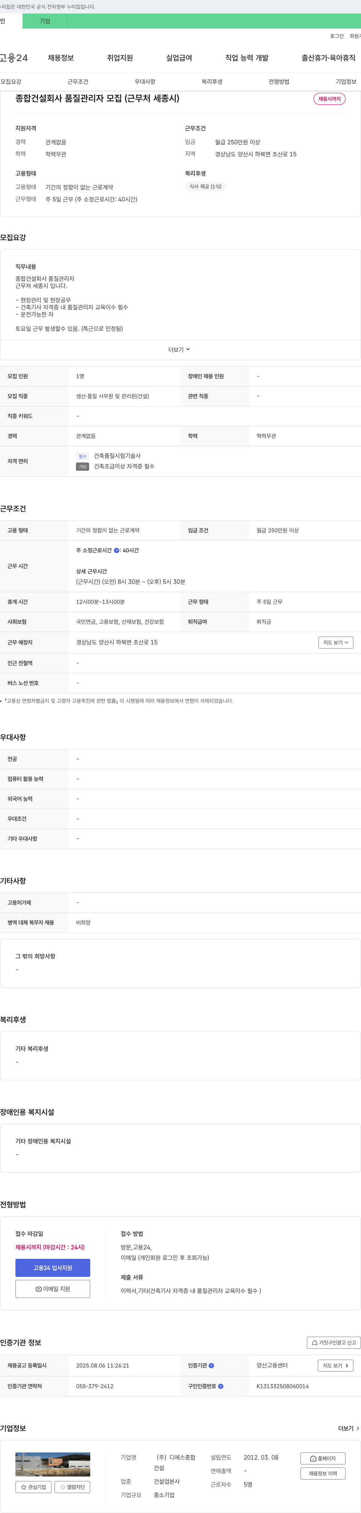
Task: Click founding date 2012. 03. 08
Action: point(261,1458)
